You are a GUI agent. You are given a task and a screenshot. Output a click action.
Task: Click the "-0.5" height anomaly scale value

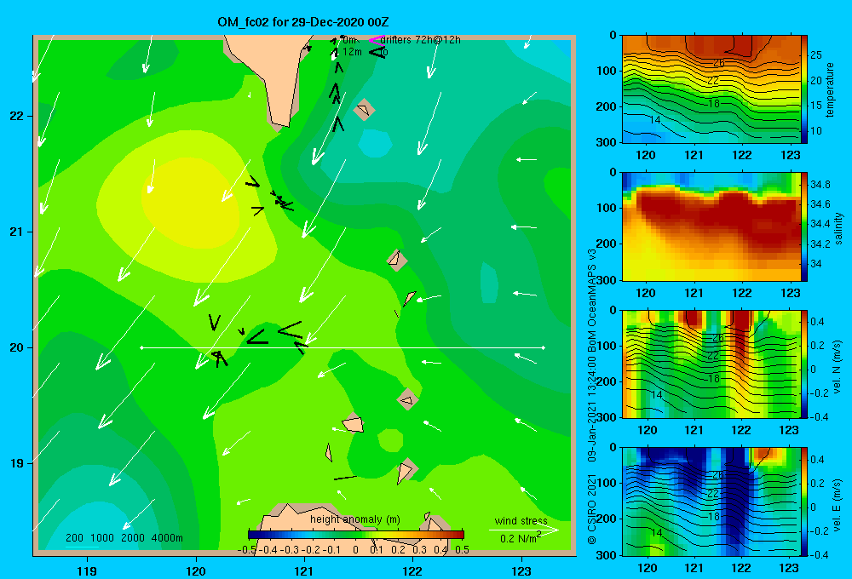247,550
